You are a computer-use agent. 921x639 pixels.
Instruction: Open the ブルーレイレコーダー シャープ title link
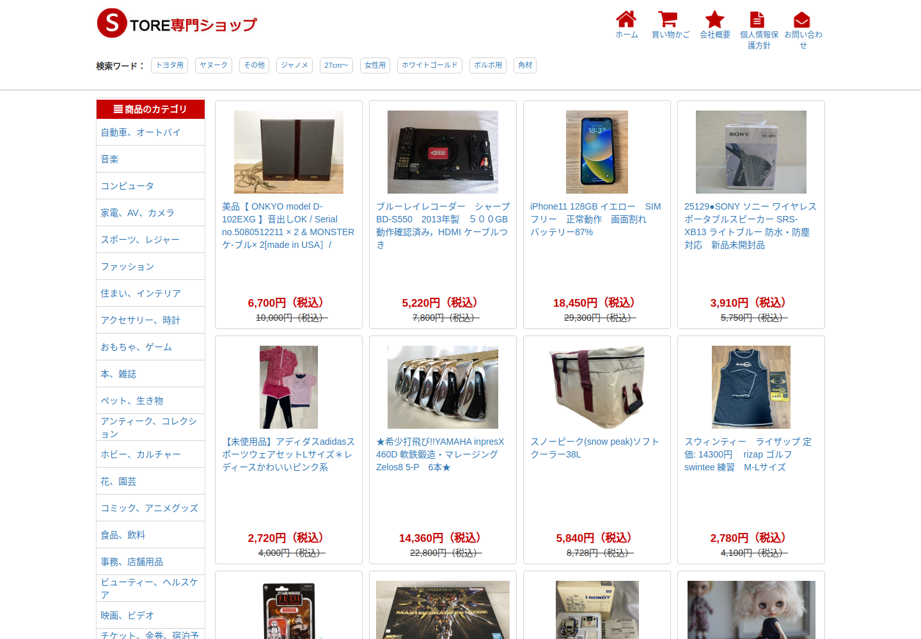point(443,226)
